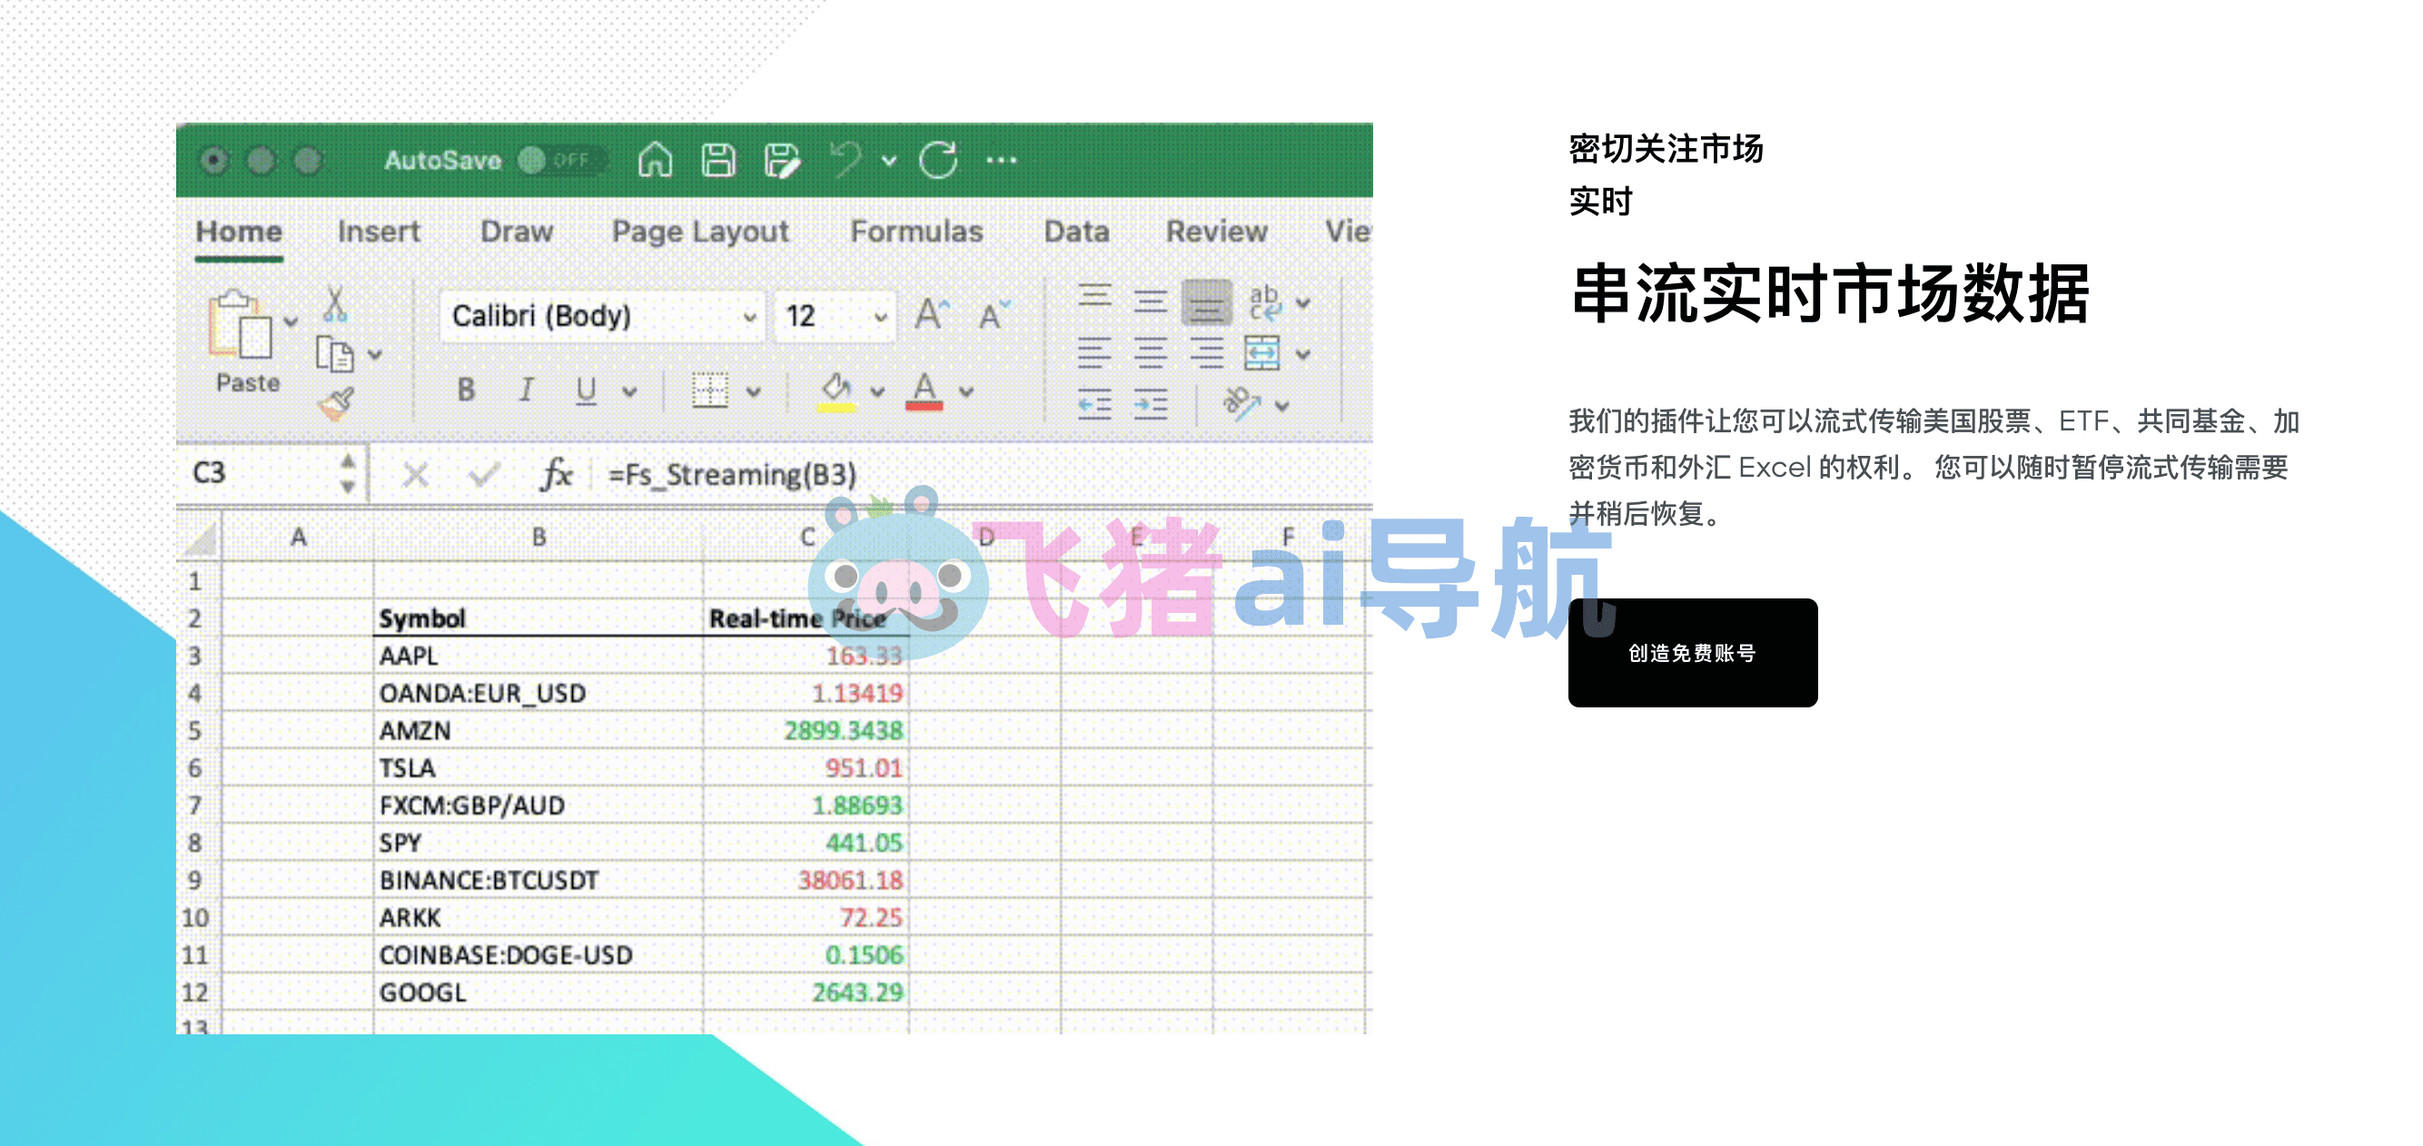Expand the Borders options arrow
The height and width of the screenshot is (1146, 2423).
pyautogui.click(x=754, y=391)
